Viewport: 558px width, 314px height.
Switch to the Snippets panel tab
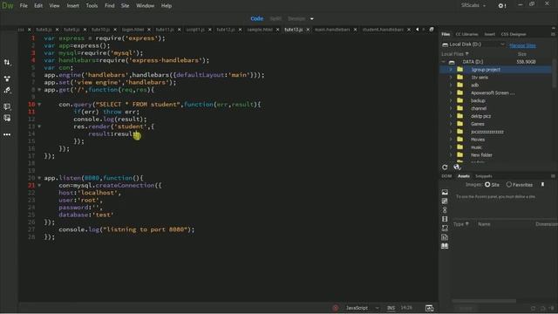[484, 176]
